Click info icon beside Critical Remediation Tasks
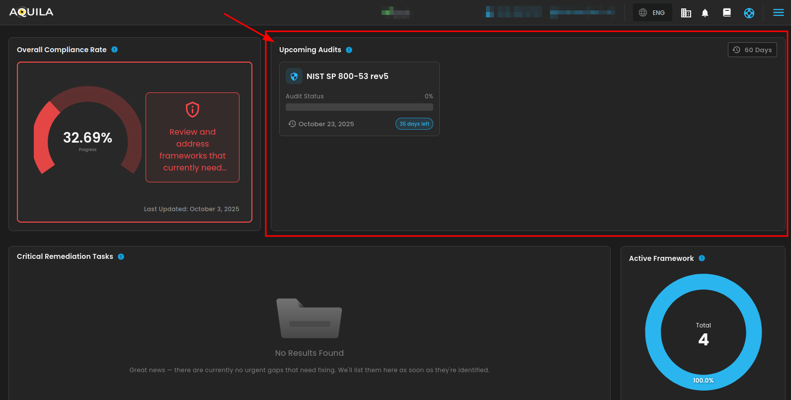The width and height of the screenshot is (791, 400). (x=121, y=256)
